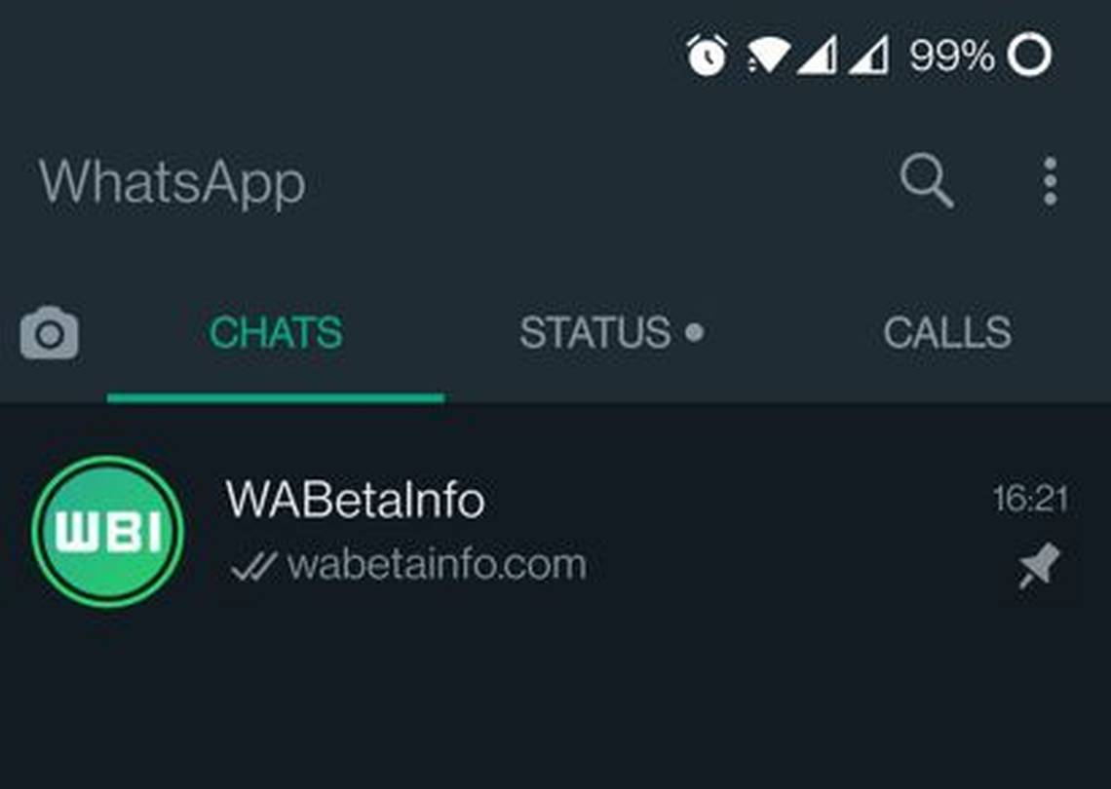Viewport: 1111px width, 789px height.
Task: Tap the new status dot indicator
Action: (x=695, y=331)
